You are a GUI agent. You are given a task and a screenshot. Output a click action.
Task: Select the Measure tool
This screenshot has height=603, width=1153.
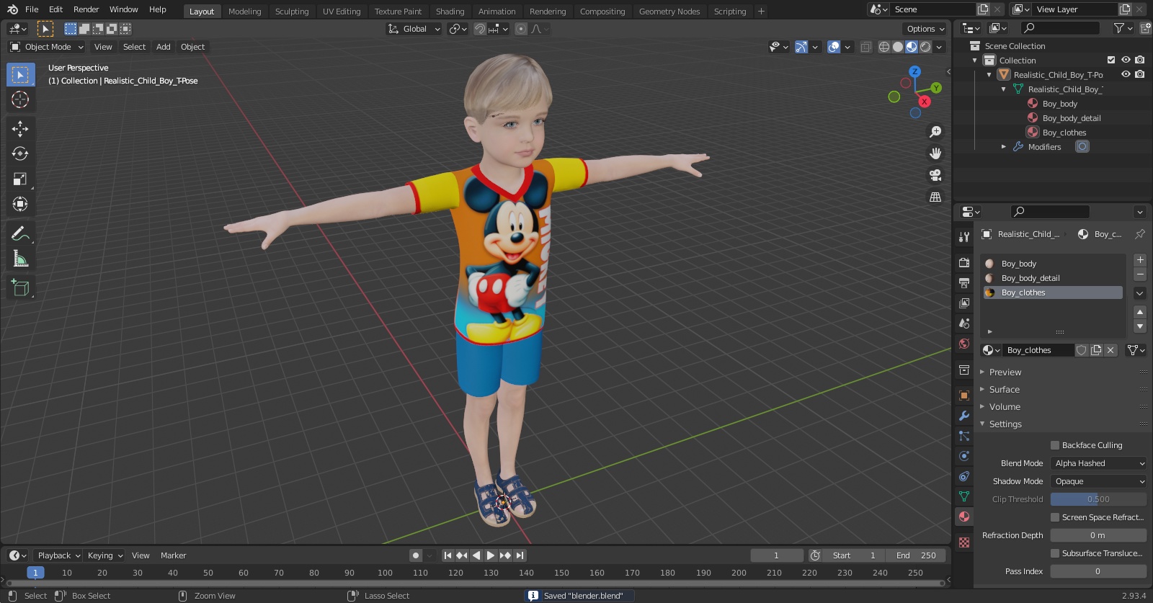pyautogui.click(x=20, y=259)
